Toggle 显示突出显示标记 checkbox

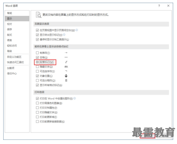(37, 35)
